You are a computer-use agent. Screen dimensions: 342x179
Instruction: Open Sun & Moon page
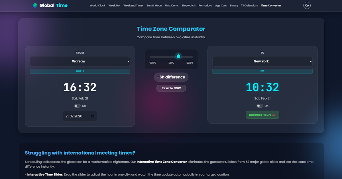coord(154,5)
